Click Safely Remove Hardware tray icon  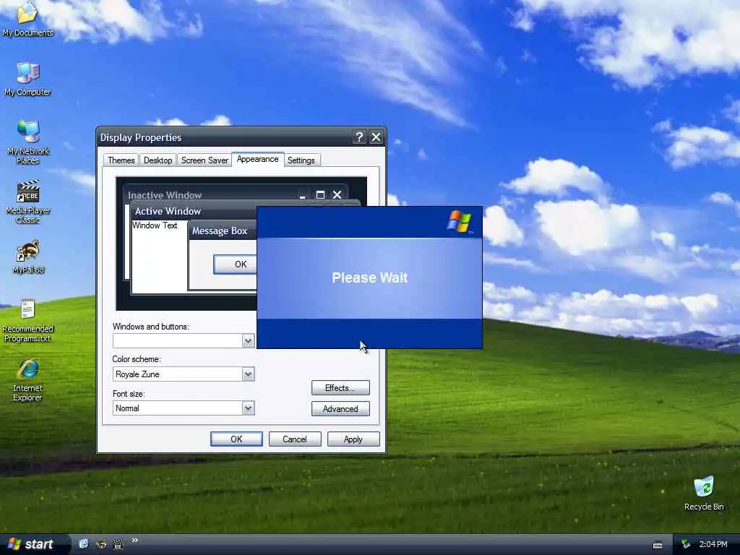(x=687, y=545)
